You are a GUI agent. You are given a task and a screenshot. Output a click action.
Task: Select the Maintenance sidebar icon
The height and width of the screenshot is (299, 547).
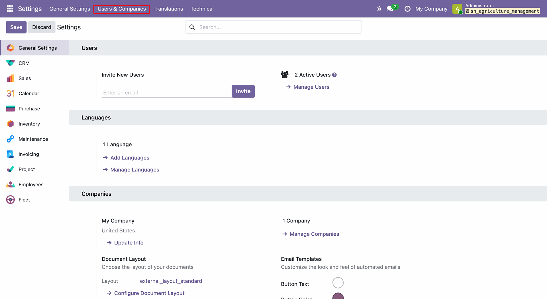point(11,139)
